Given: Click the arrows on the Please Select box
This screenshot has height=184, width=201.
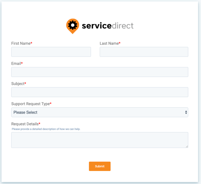Looking at the screenshot, I should tap(186, 113).
